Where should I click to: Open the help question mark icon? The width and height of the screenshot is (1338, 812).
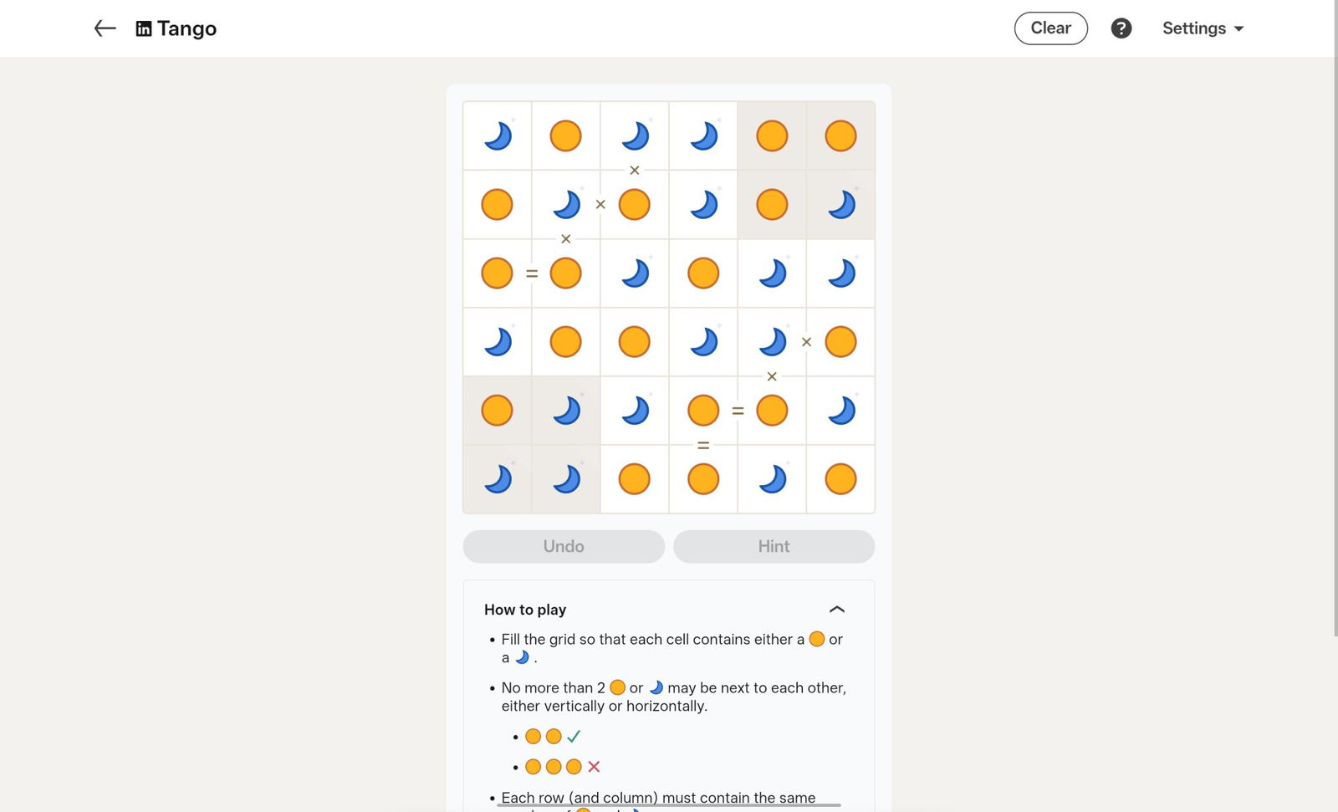pyautogui.click(x=1121, y=28)
